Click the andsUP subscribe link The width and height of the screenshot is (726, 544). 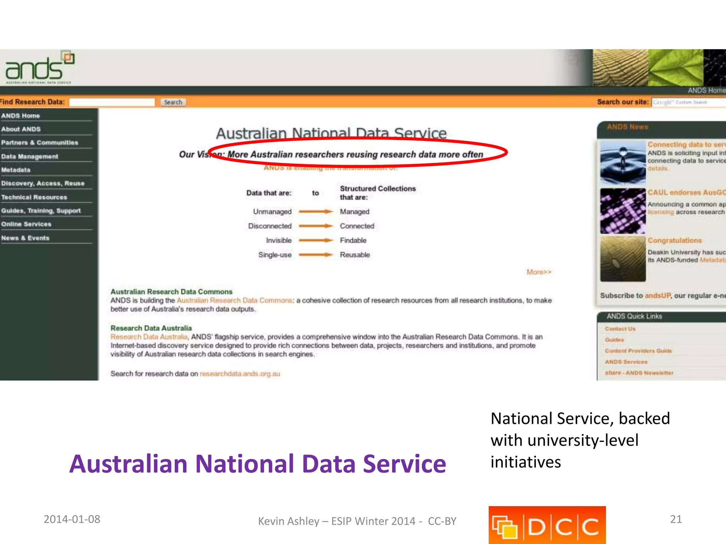click(658, 296)
